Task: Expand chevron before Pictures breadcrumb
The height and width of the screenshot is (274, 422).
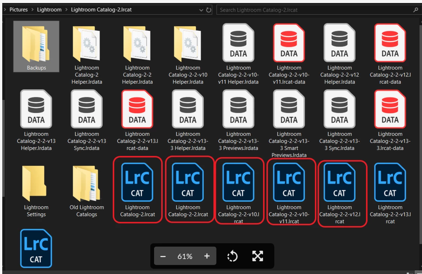Action: click(5, 10)
